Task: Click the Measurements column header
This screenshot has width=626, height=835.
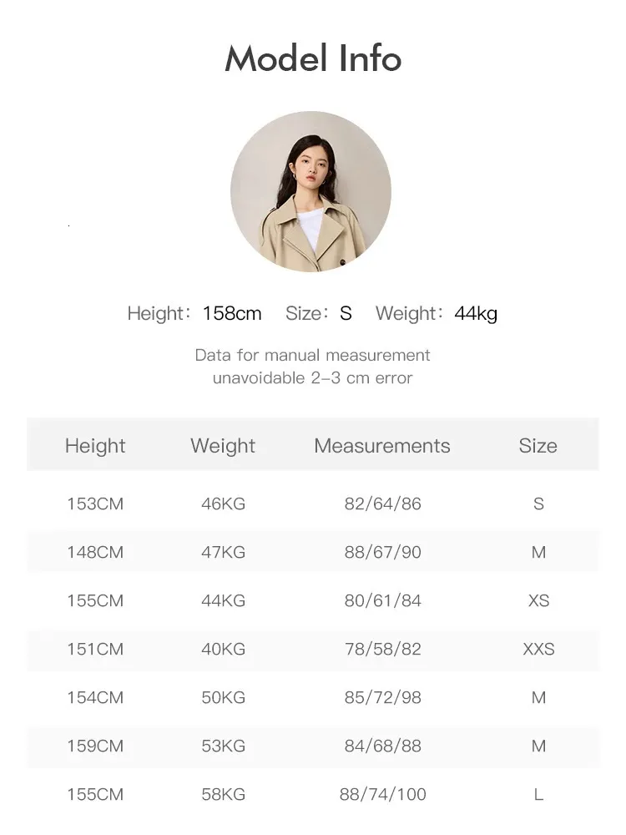Action: tap(382, 446)
